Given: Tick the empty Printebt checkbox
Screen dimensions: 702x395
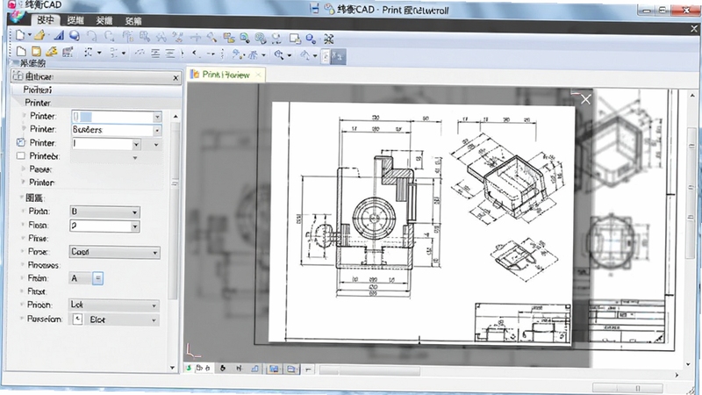Looking at the screenshot, I should pos(20,156).
